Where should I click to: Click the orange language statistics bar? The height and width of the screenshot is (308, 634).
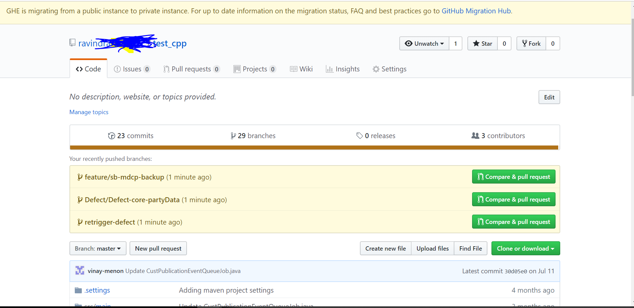click(314, 147)
